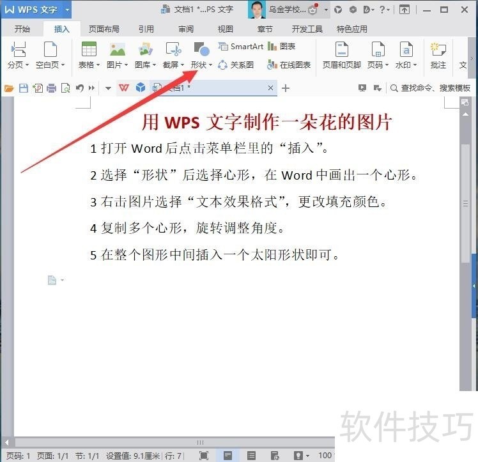Toggle full screen view in status bar
Image resolution: width=478 pixels, height=462 pixels.
pos(204,456)
